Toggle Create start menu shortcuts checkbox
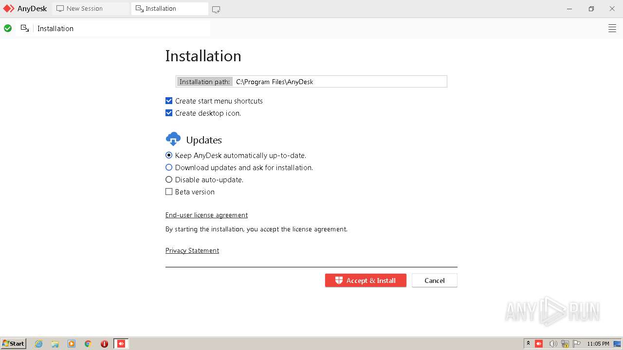623x350 pixels. pos(169,101)
